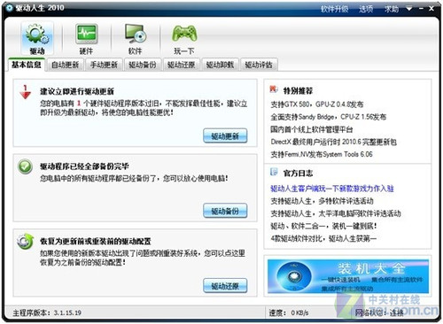Open the 硬件 (Hardware) monitor section
Viewport: 443px width, 324px height.
(x=86, y=39)
